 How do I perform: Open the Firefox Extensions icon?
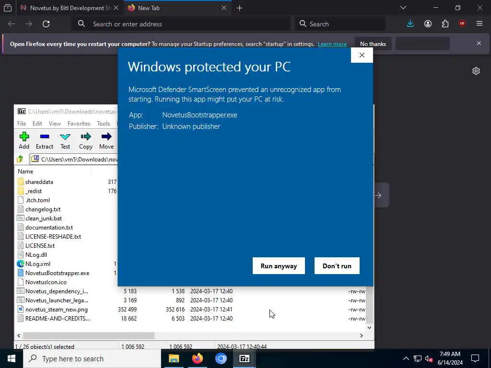click(445, 24)
